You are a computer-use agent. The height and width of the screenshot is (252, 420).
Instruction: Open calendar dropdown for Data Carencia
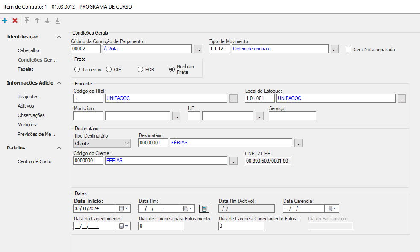332,208
